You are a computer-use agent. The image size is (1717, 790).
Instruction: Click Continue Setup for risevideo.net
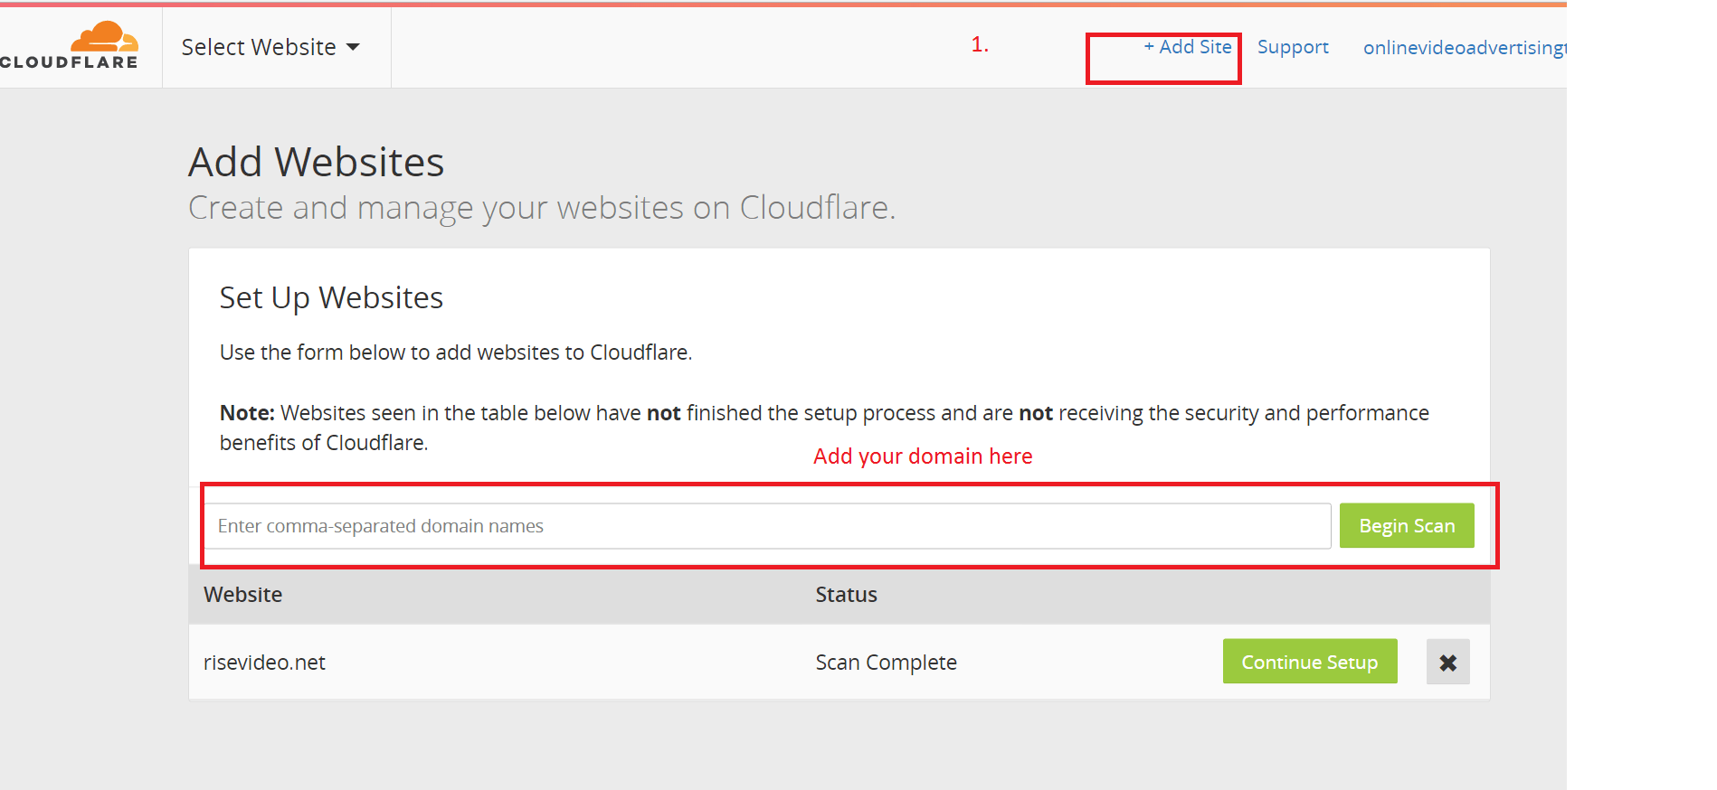point(1309,662)
